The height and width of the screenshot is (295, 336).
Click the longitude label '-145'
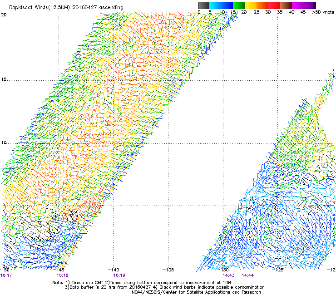click(x=59, y=270)
